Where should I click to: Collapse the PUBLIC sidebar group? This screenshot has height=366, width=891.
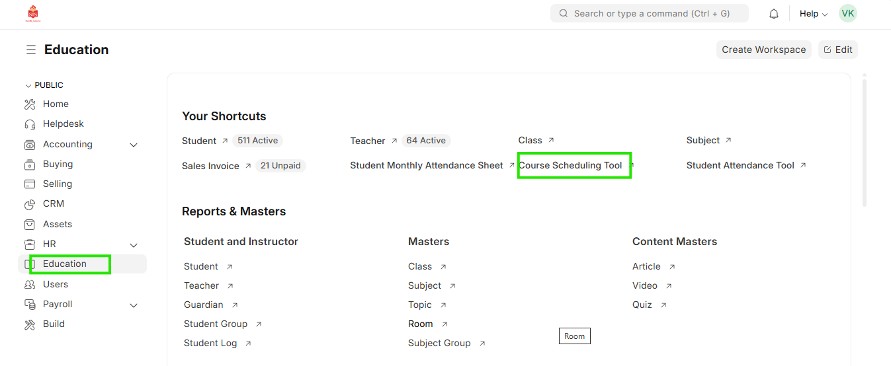pos(28,86)
